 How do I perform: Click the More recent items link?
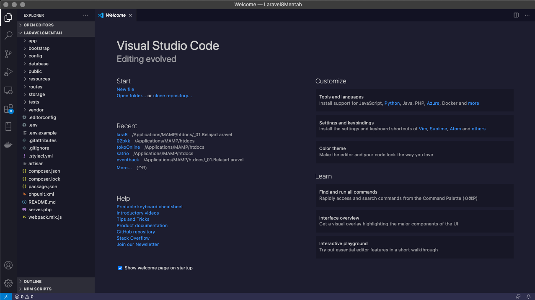[x=124, y=168]
